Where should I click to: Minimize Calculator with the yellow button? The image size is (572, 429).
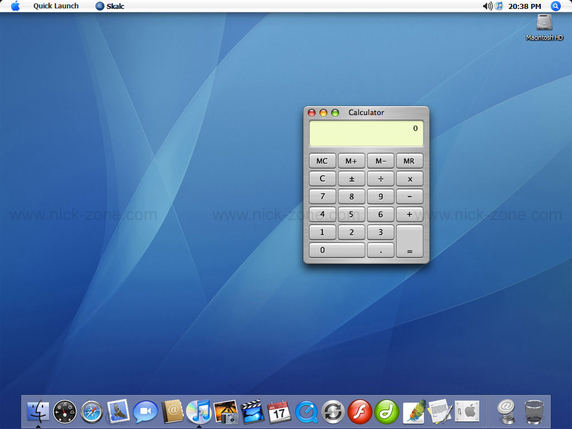click(x=323, y=113)
